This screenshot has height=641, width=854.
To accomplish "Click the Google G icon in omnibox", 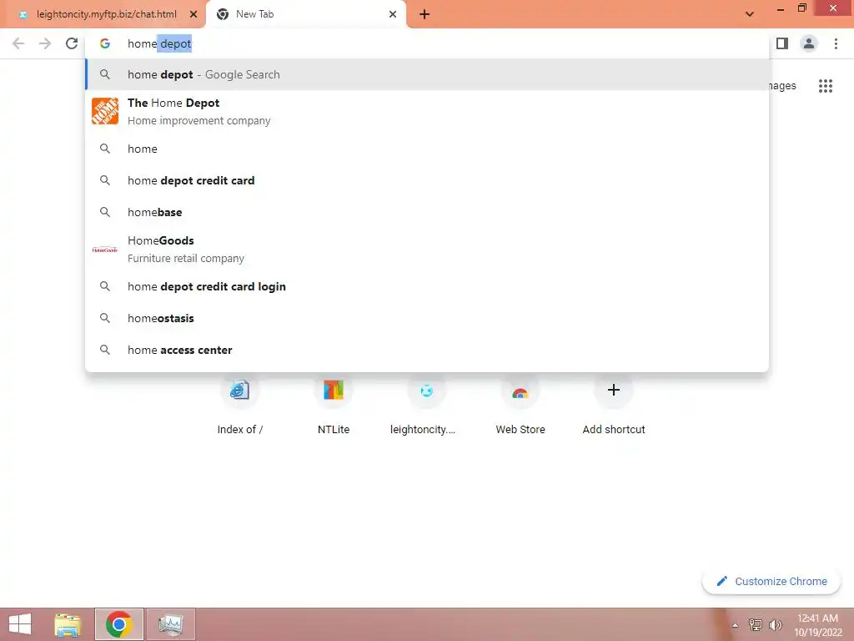I will (105, 43).
